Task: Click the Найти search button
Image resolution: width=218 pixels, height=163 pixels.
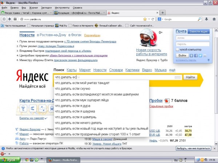Action: click(190, 77)
